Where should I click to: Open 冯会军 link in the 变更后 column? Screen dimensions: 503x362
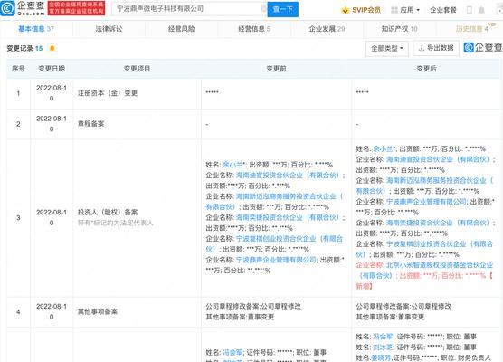point(383,337)
